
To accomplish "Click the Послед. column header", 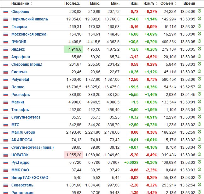I will 72,3.
